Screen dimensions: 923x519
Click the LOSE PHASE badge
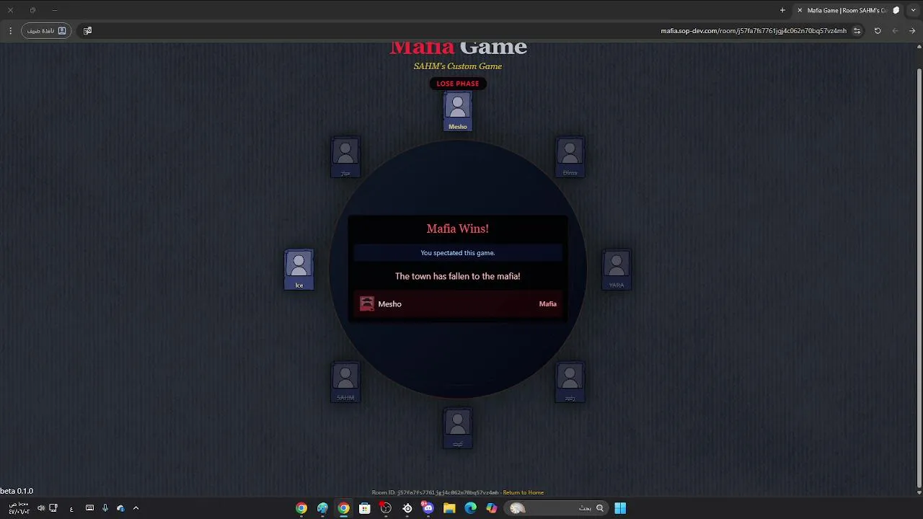(x=458, y=84)
